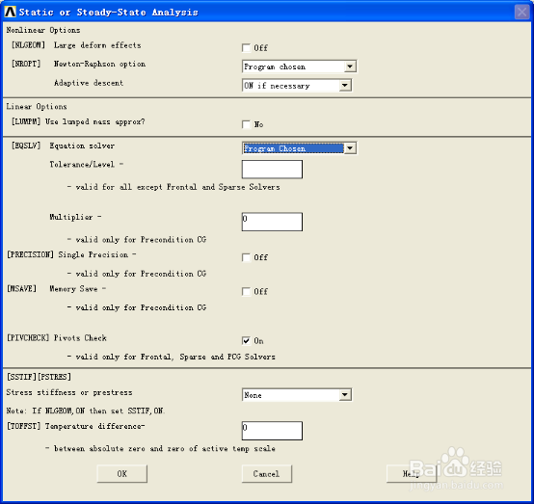Click "valid only for Frontal, Sparse and PCG Solvers" text
The height and width of the screenshot is (504, 534).
pyautogui.click(x=175, y=357)
